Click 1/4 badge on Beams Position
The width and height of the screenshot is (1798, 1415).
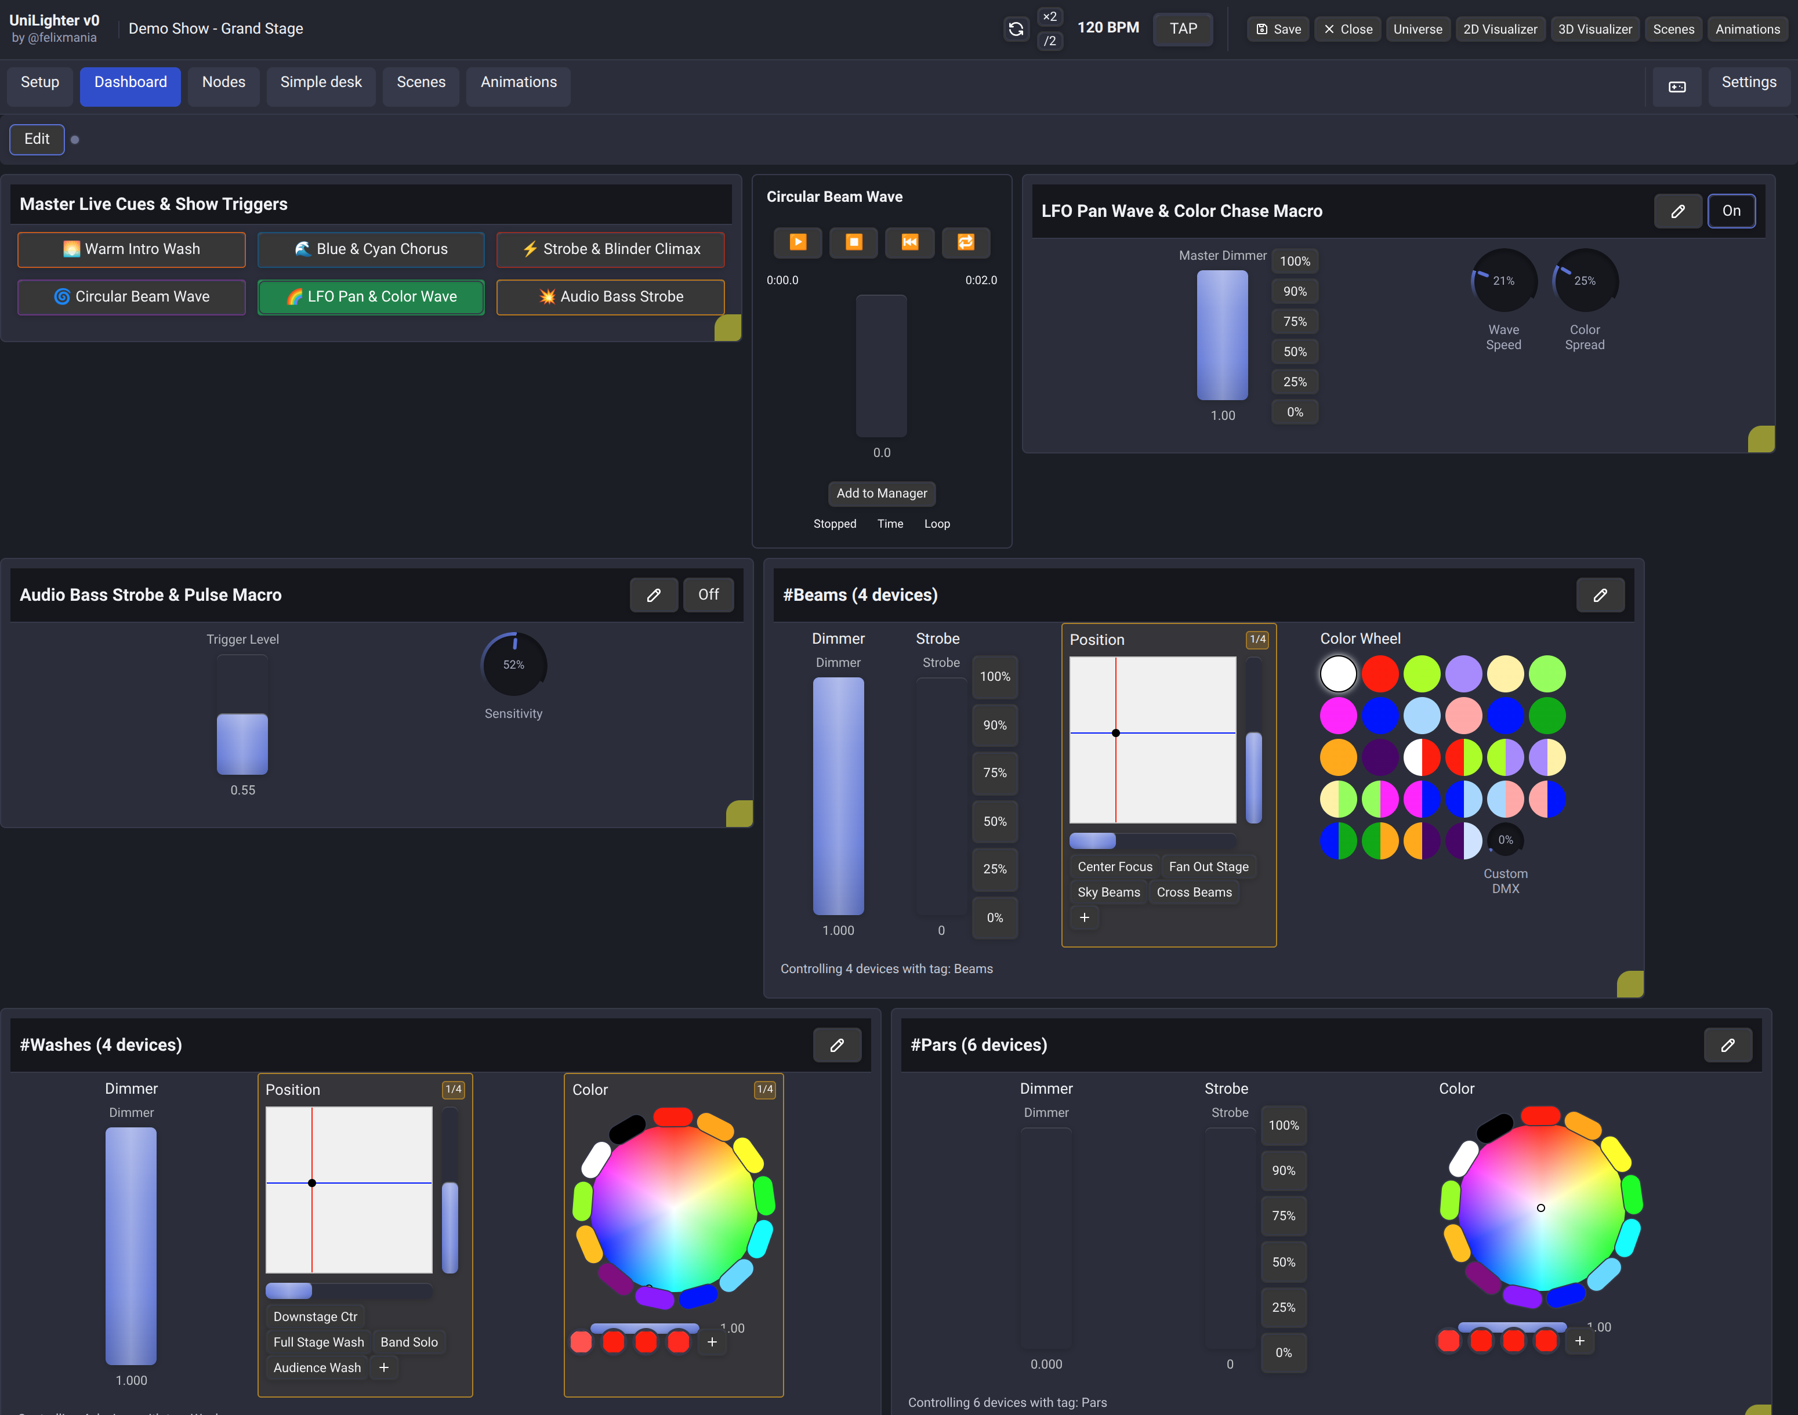pos(1257,640)
